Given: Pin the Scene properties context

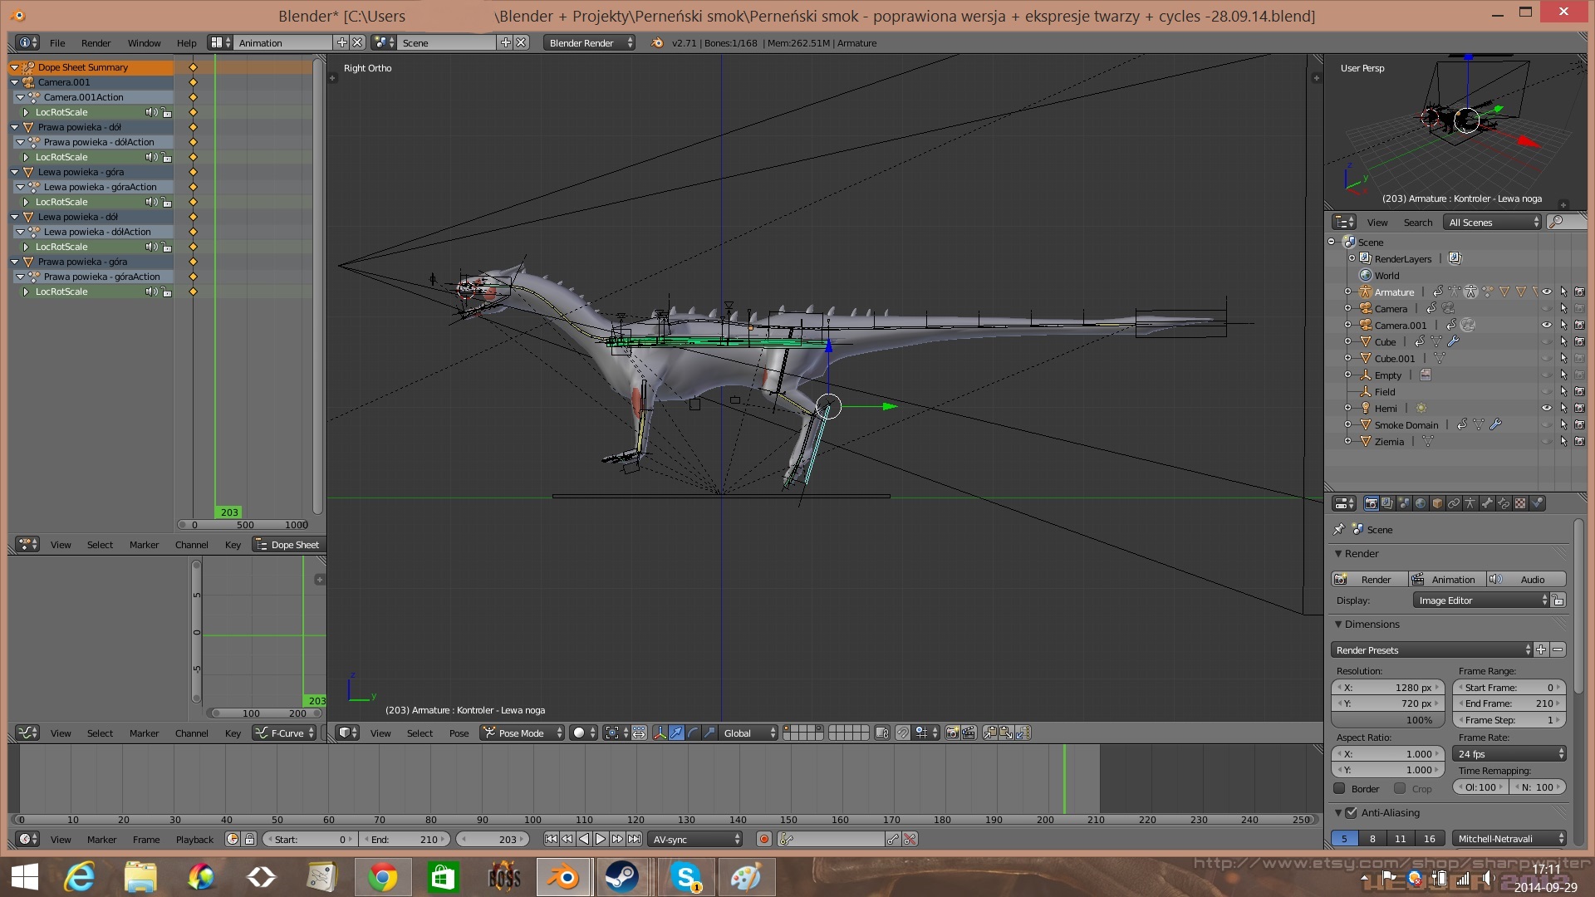Looking at the screenshot, I should point(1338,529).
